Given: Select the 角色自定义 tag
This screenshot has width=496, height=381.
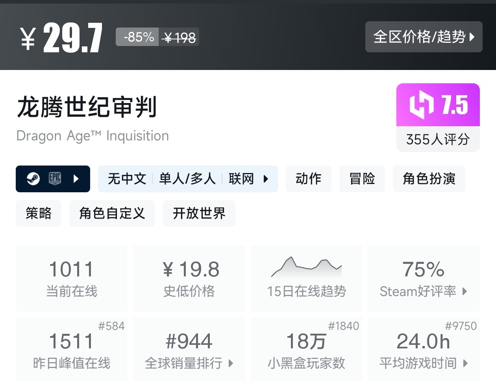Looking at the screenshot, I should click(112, 214).
